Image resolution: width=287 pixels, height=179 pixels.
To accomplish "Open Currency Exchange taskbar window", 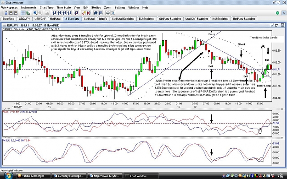I will click(69, 176).
